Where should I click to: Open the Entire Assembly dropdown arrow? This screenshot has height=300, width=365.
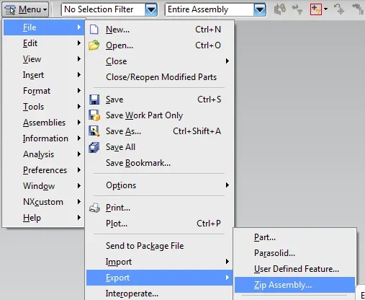coord(260,9)
